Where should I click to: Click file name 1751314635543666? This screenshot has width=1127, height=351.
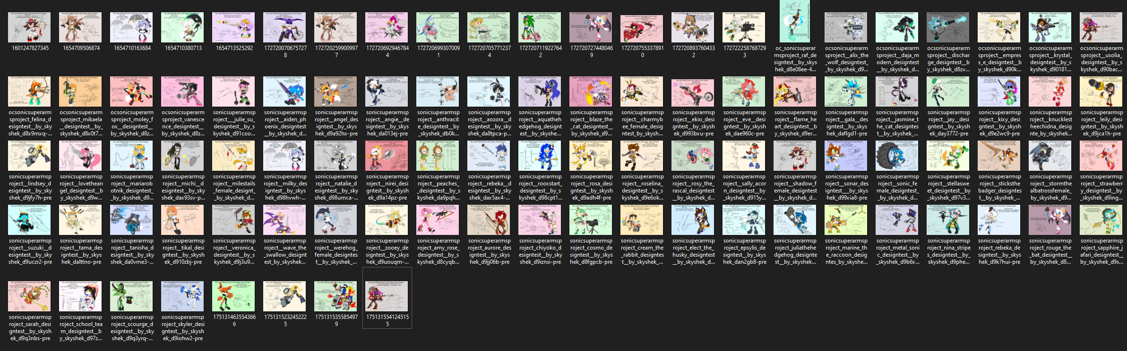(x=234, y=320)
